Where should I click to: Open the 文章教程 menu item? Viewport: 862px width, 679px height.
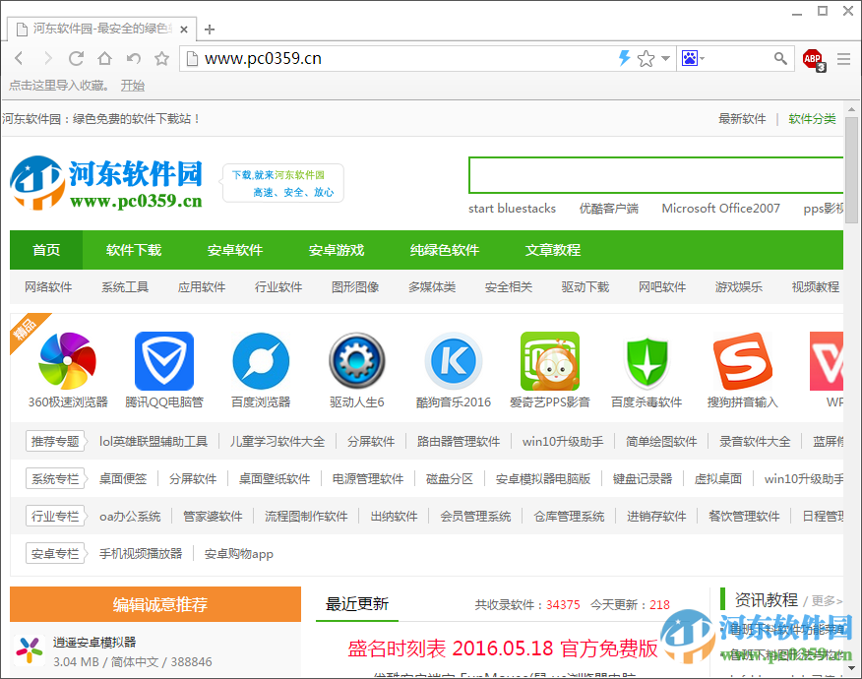(x=552, y=250)
